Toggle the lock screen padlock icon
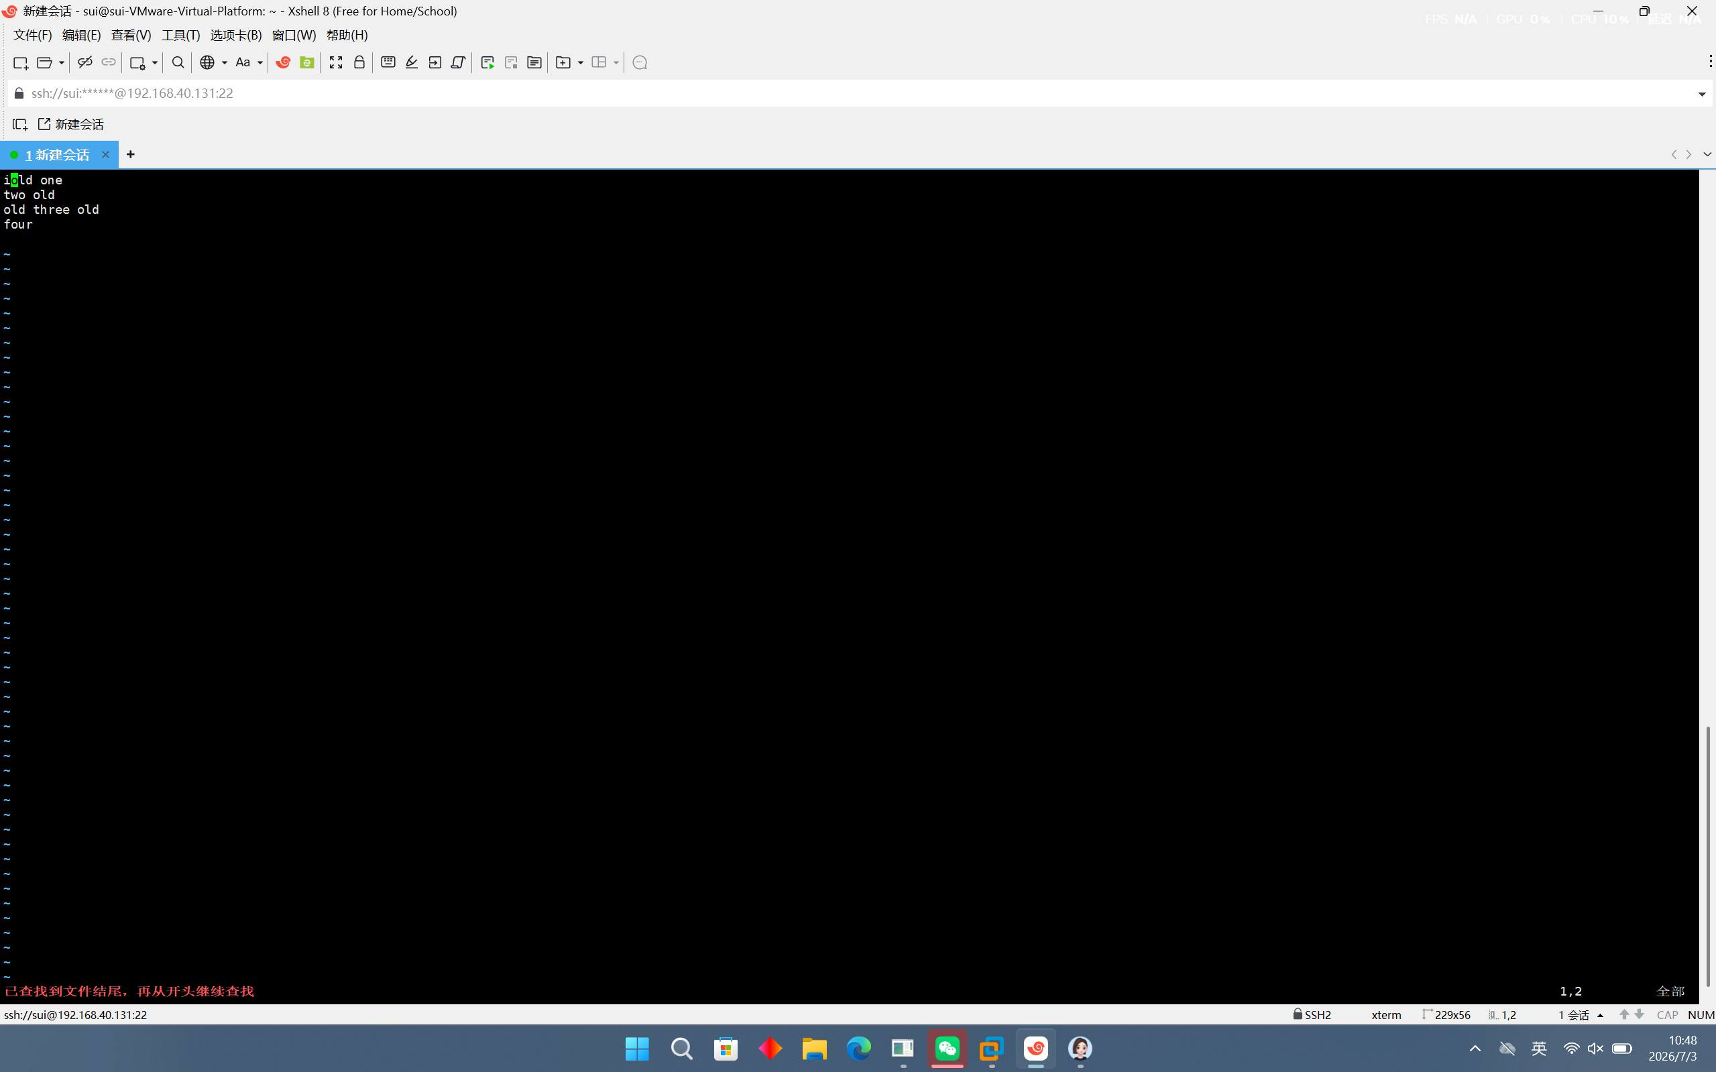This screenshot has width=1716, height=1072. coord(359,62)
